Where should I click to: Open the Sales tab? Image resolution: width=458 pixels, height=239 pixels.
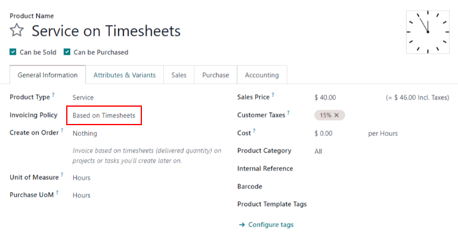pos(179,75)
